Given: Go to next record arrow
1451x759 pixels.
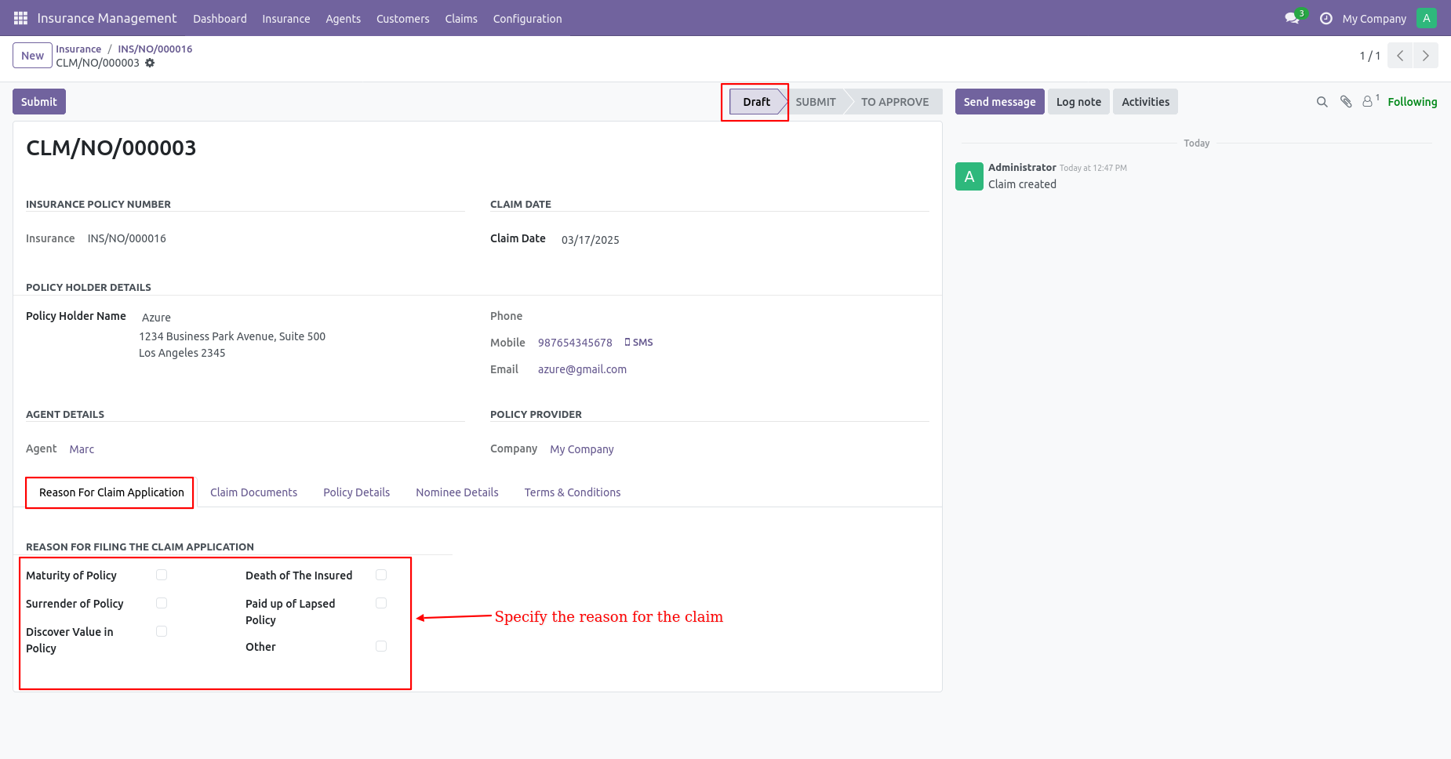Looking at the screenshot, I should click(x=1426, y=56).
